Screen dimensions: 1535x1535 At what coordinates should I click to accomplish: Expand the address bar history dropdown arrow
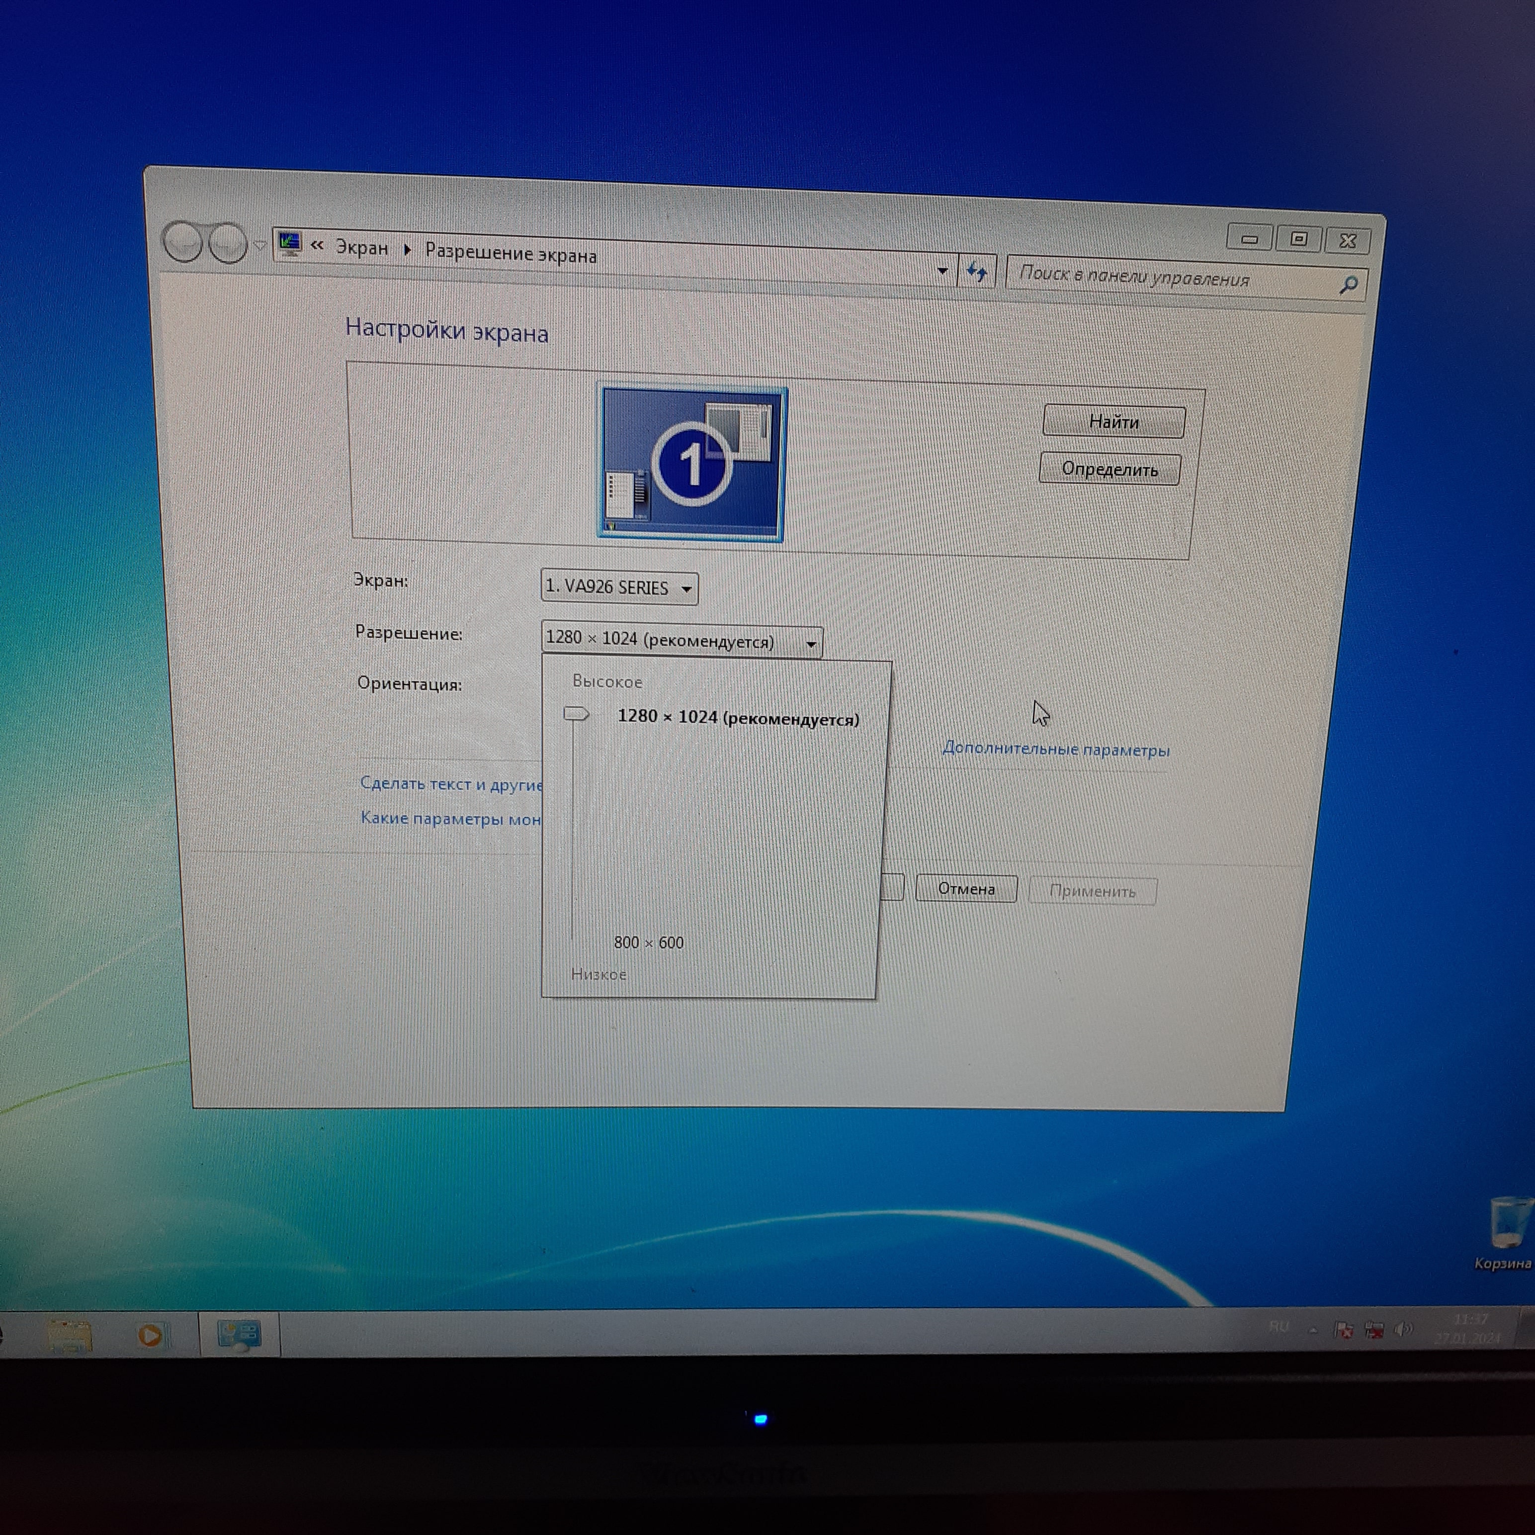coord(942,271)
